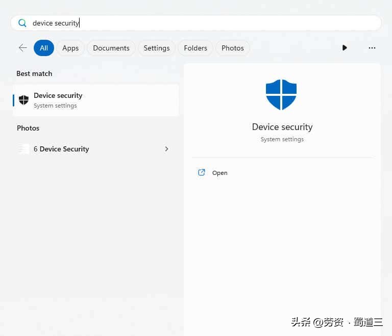
Task: Go back using the left arrow icon
Action: (23, 48)
